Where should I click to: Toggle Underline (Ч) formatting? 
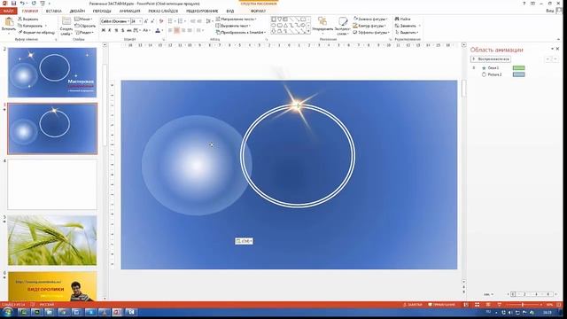[116, 30]
